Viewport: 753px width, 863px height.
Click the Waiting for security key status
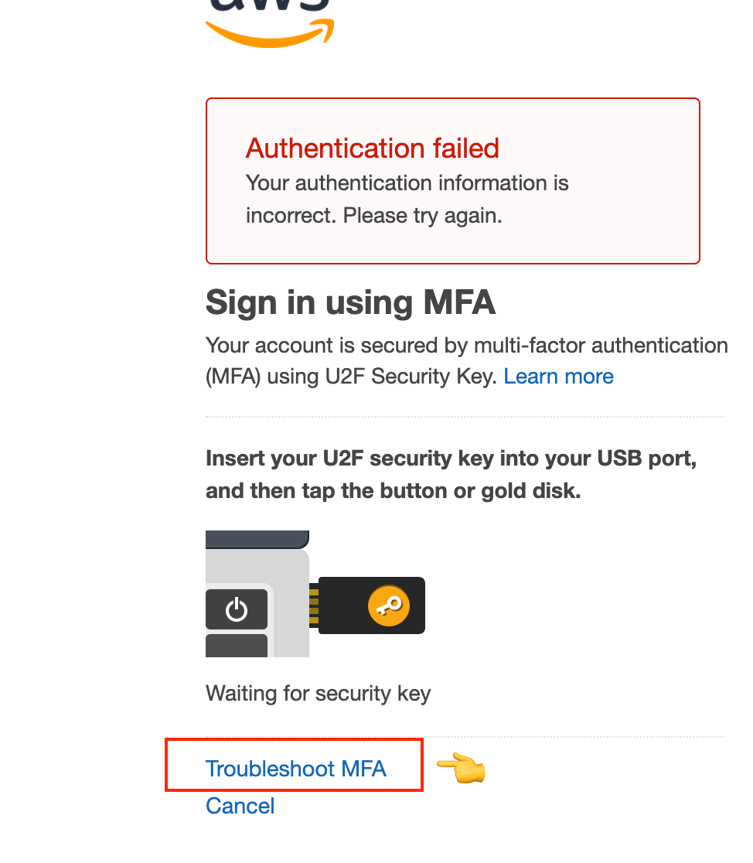click(319, 694)
